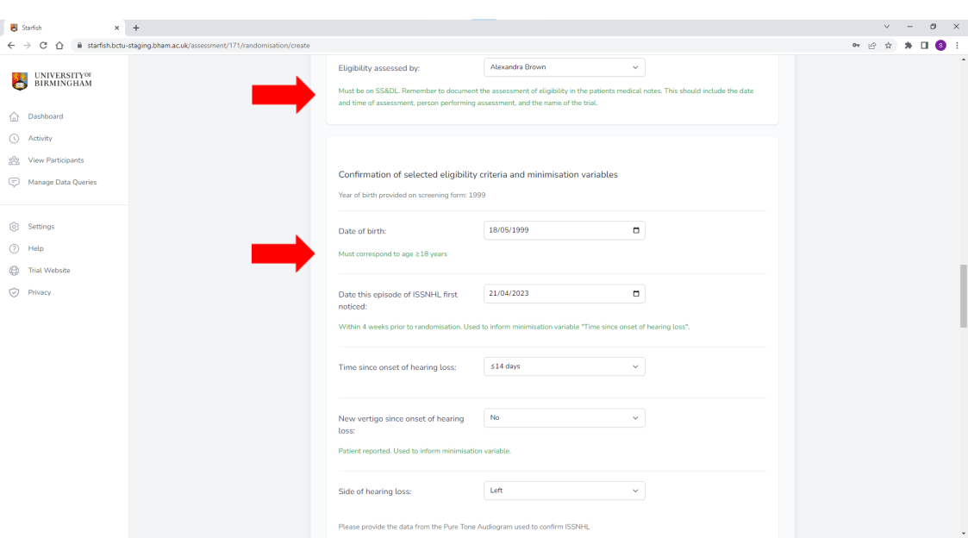Click the Settings gear icon in sidebar
968x538 pixels.
14,227
